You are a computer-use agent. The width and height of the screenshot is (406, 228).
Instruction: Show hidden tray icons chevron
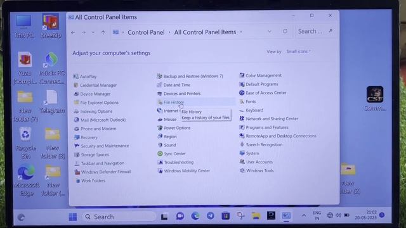(x=304, y=215)
